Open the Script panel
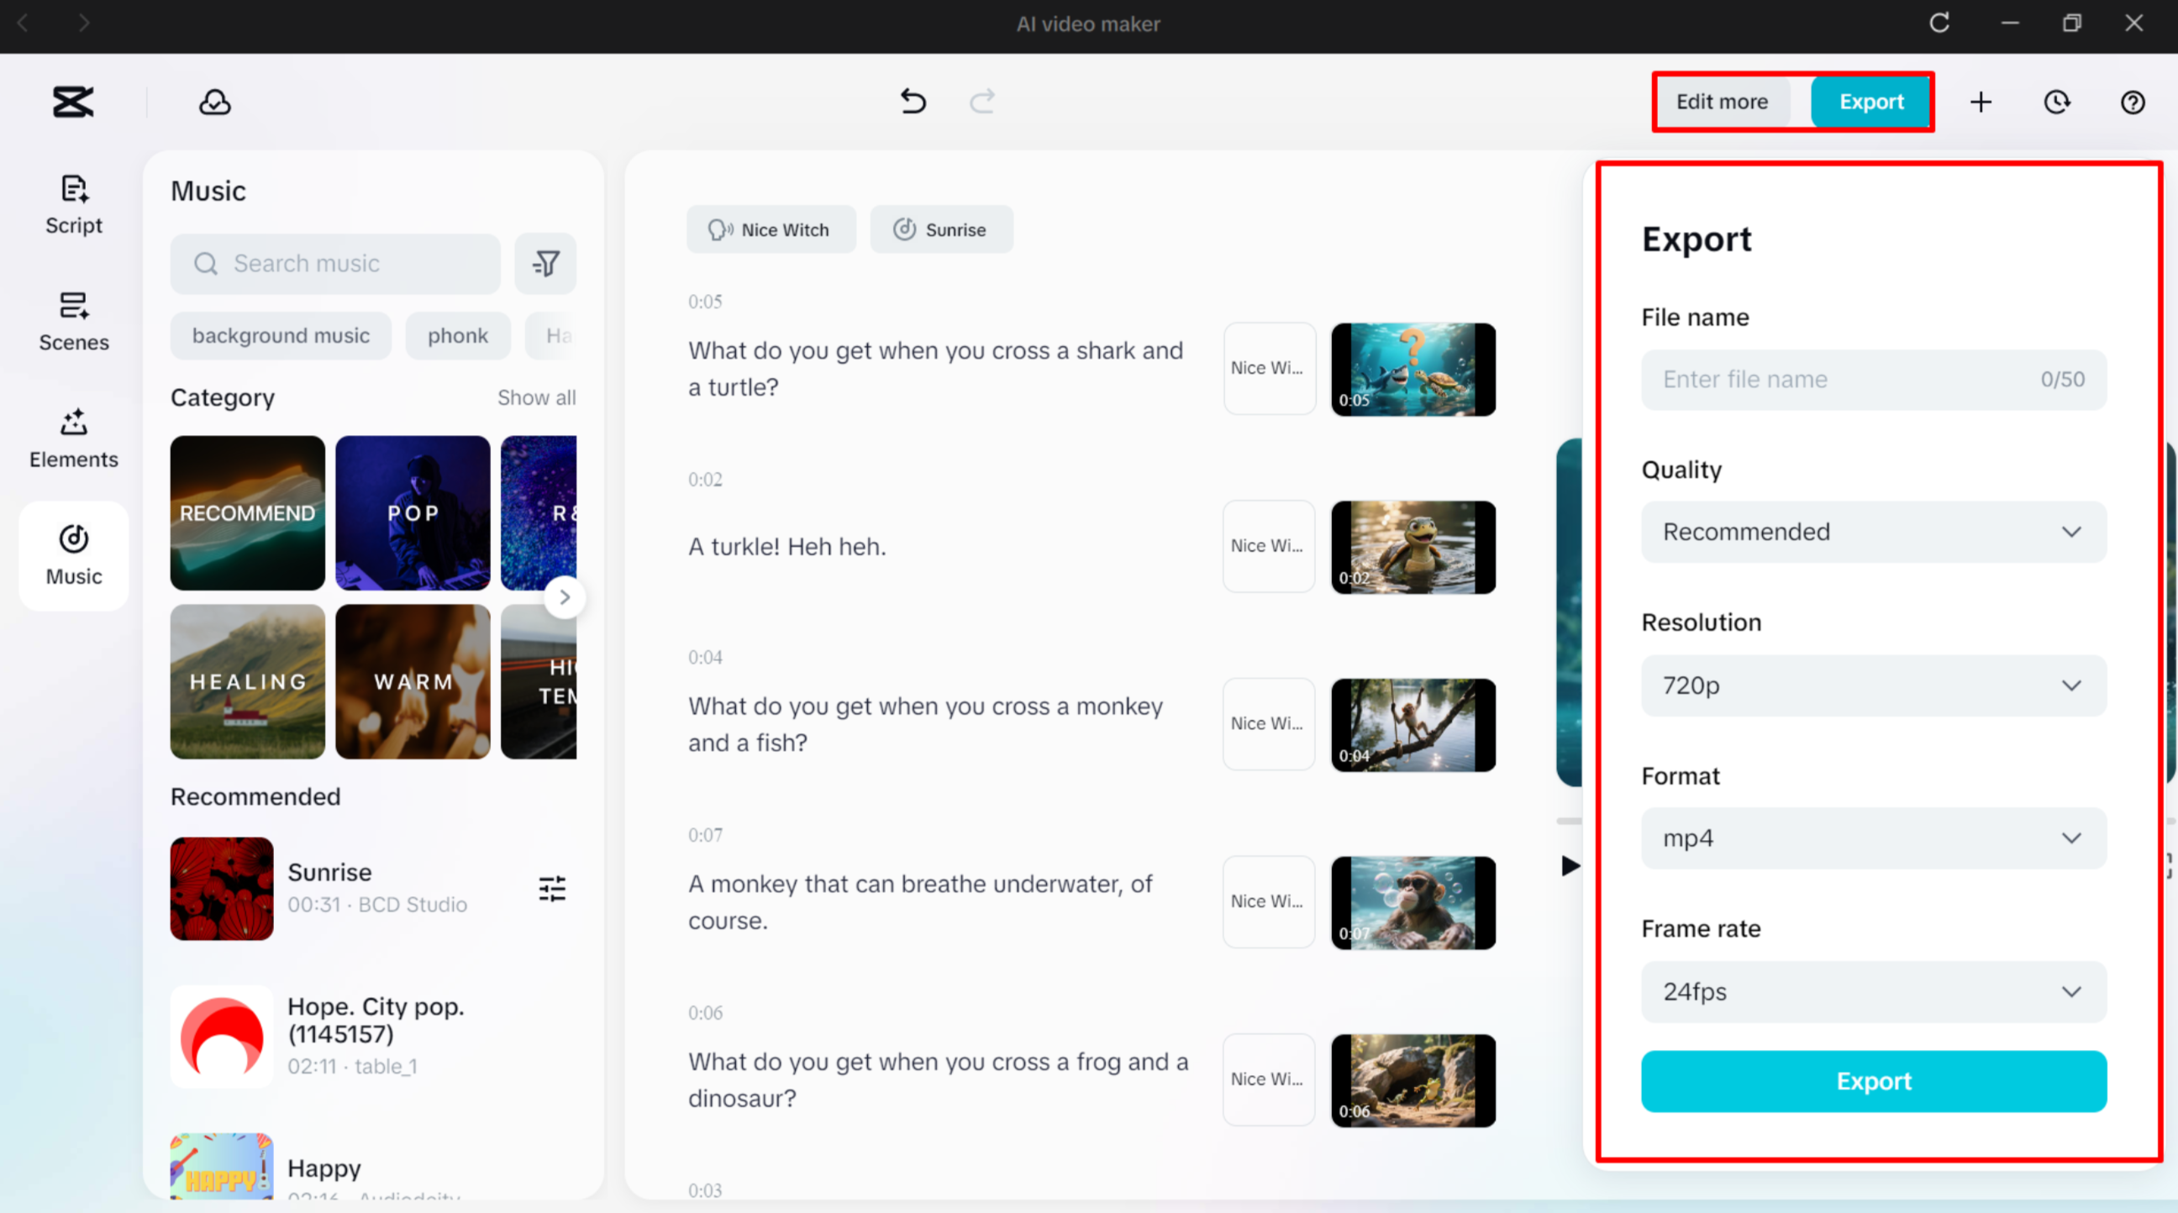2178x1213 pixels. pyautogui.click(x=74, y=204)
